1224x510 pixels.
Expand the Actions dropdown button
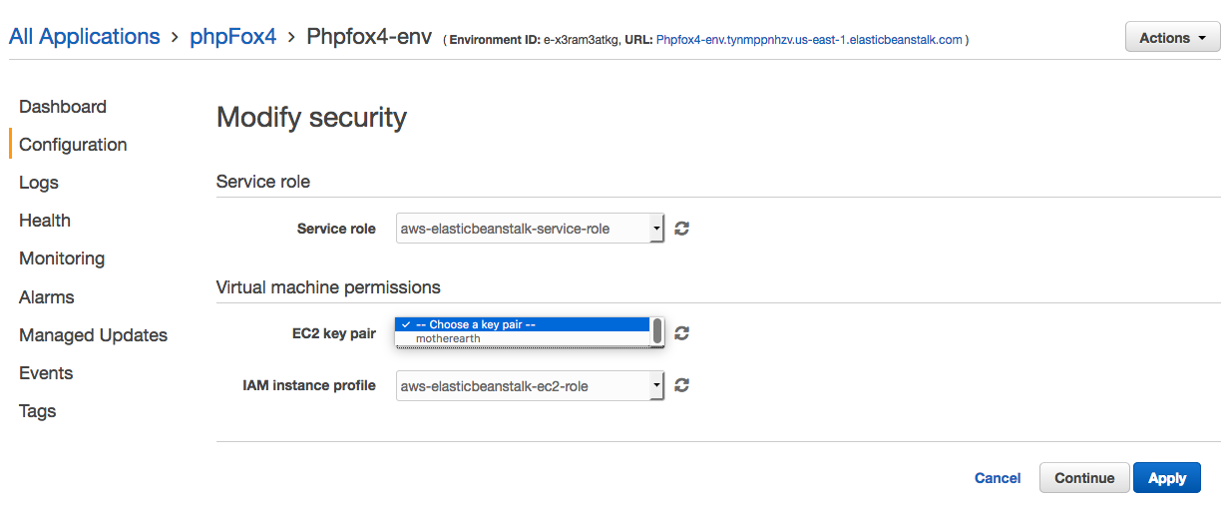point(1172,38)
